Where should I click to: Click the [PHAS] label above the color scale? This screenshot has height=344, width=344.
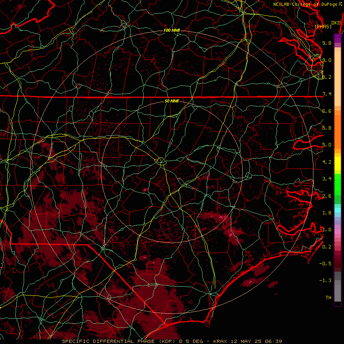click(323, 27)
